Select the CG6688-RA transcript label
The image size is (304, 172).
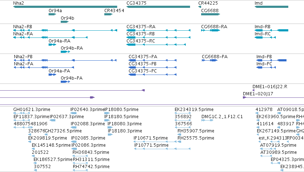pos(214,27)
